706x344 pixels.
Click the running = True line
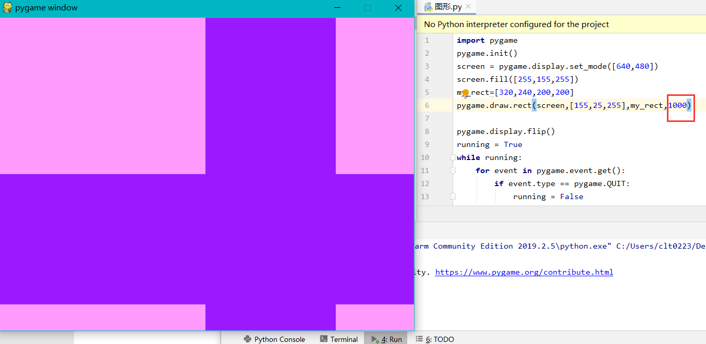pos(490,144)
